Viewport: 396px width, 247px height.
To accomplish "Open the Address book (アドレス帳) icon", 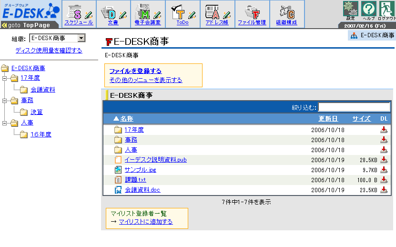I will click(x=212, y=12).
